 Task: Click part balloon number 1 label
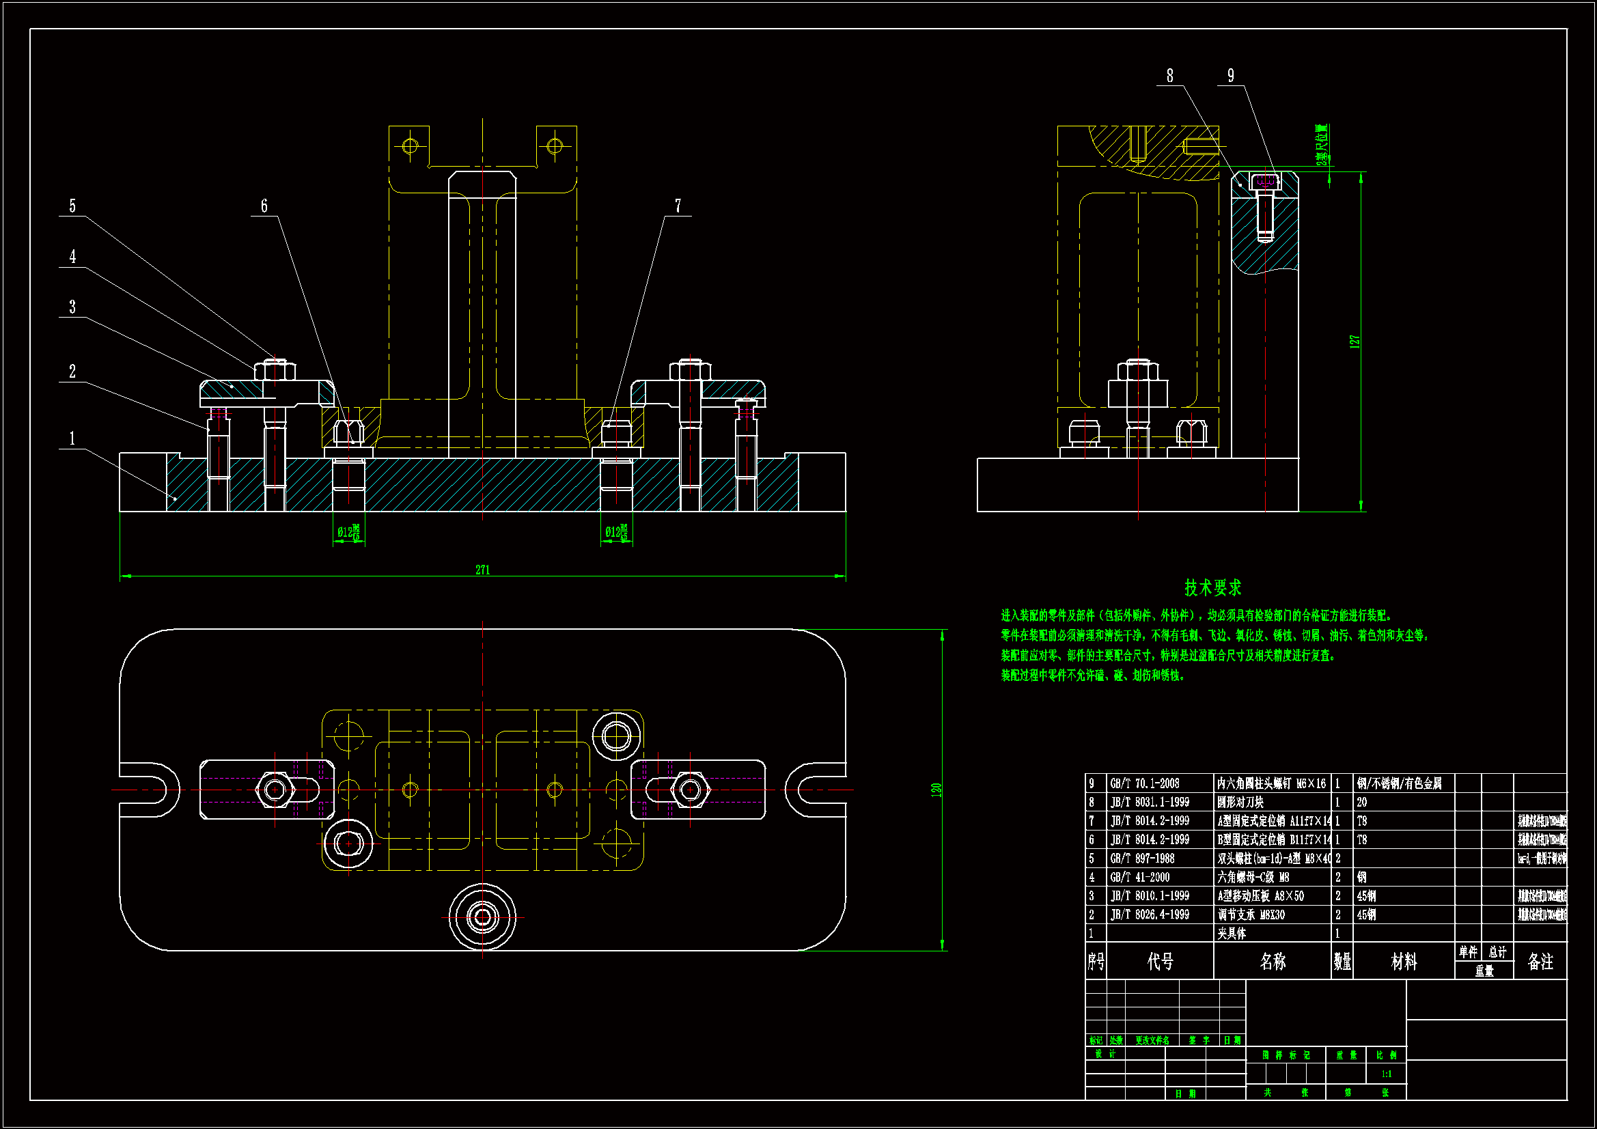(x=72, y=438)
